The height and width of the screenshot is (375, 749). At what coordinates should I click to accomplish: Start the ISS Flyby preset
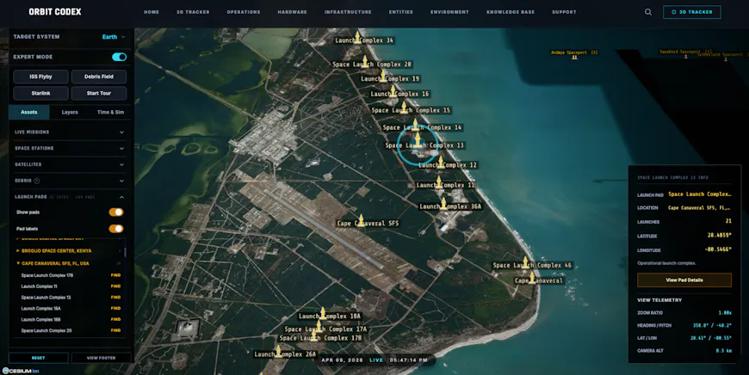(x=40, y=77)
